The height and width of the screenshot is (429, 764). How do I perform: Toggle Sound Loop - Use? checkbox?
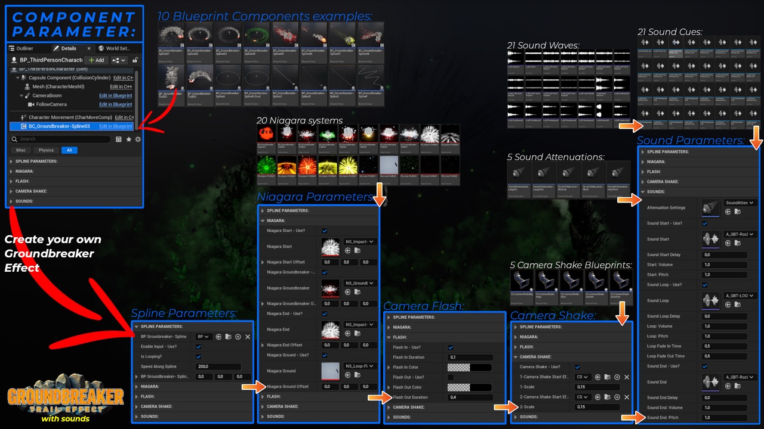(705, 285)
